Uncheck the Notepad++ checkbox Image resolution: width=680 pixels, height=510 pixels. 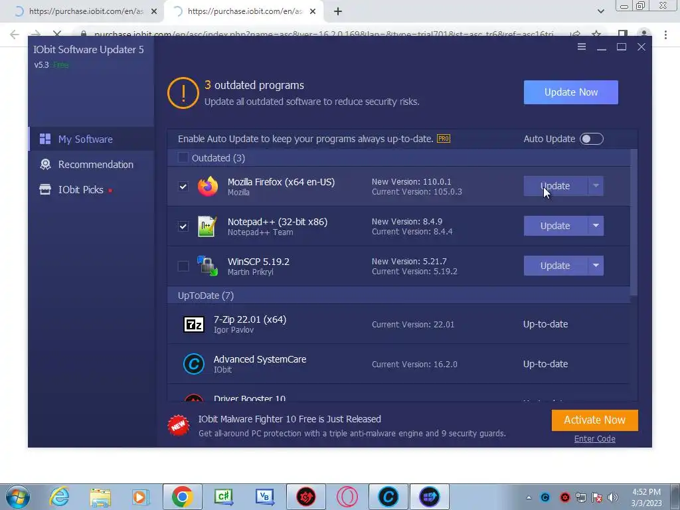pyautogui.click(x=183, y=226)
